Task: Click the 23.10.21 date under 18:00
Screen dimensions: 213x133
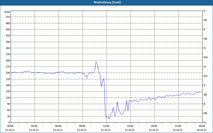Action: (x=154, y=130)
